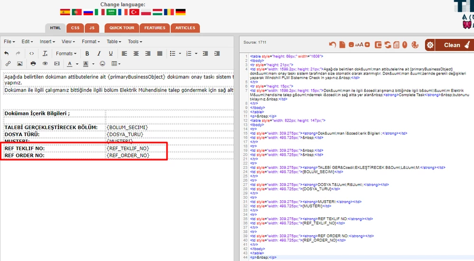The width and height of the screenshot is (474, 261).
Task: Justify the text
Action: [x=159, y=54]
